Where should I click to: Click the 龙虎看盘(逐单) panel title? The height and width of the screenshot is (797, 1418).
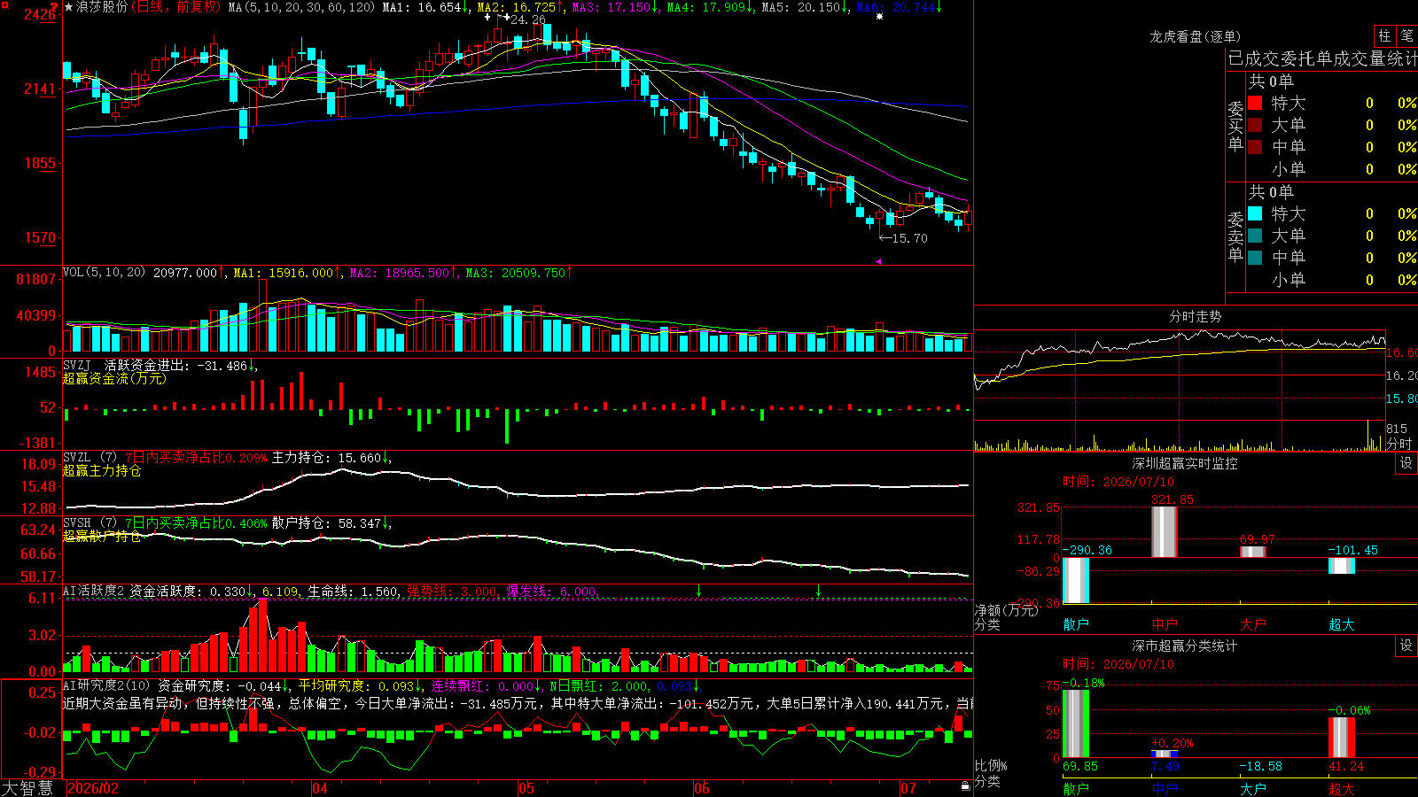(1195, 36)
